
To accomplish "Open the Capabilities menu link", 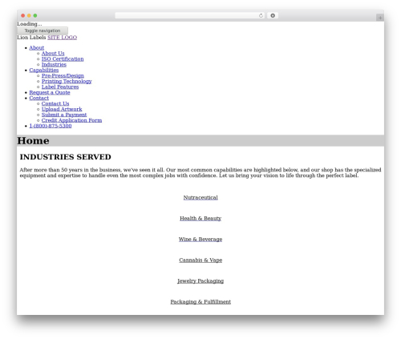I will point(44,71).
